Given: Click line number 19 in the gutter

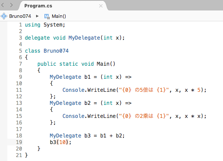Looking at the screenshot, I should [x=19, y=142].
